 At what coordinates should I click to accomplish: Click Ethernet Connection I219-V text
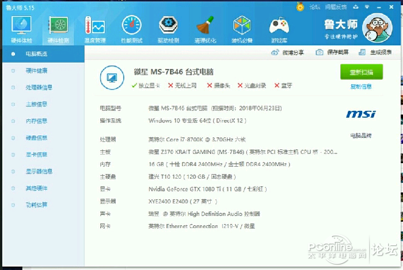[x=201, y=226]
